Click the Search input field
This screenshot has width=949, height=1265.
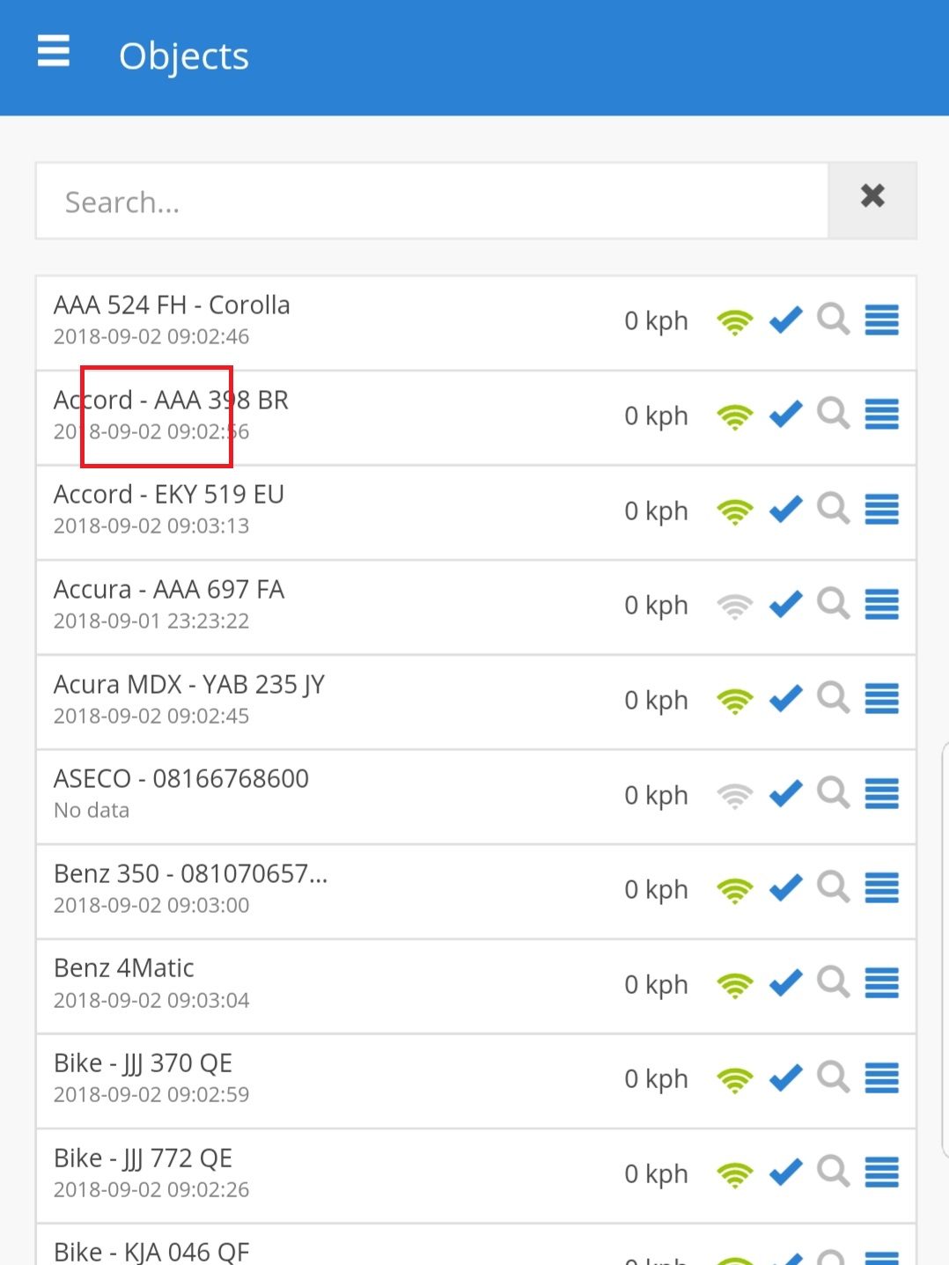coord(431,202)
